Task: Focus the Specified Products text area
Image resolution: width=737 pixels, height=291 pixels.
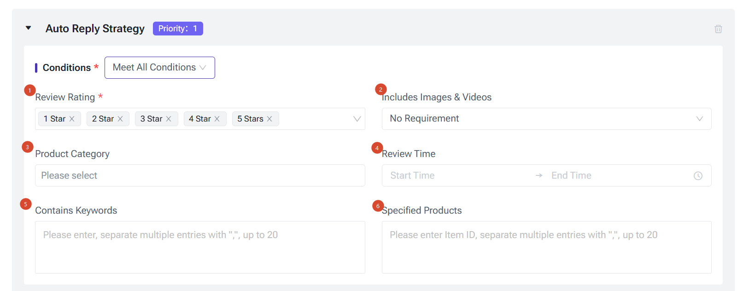Action: click(x=546, y=247)
